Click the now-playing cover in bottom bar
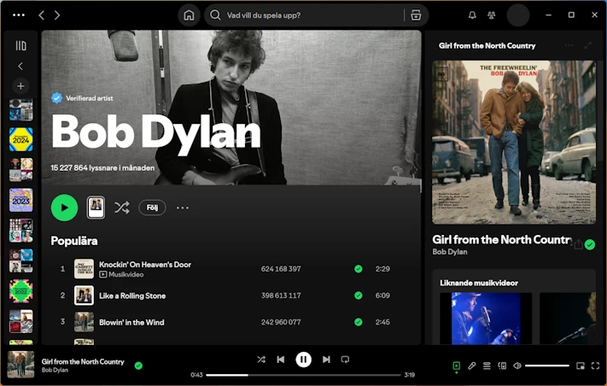Viewport: 607px width, 386px height. pyautogui.click(x=20, y=365)
